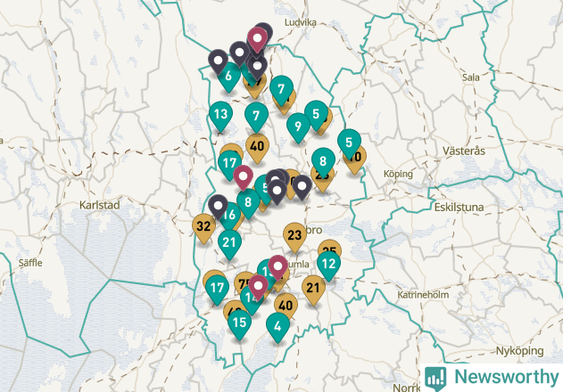Viewport: 563px width, 392px height.
Task: Click the yellow marker numbered 23
Action: (x=294, y=235)
